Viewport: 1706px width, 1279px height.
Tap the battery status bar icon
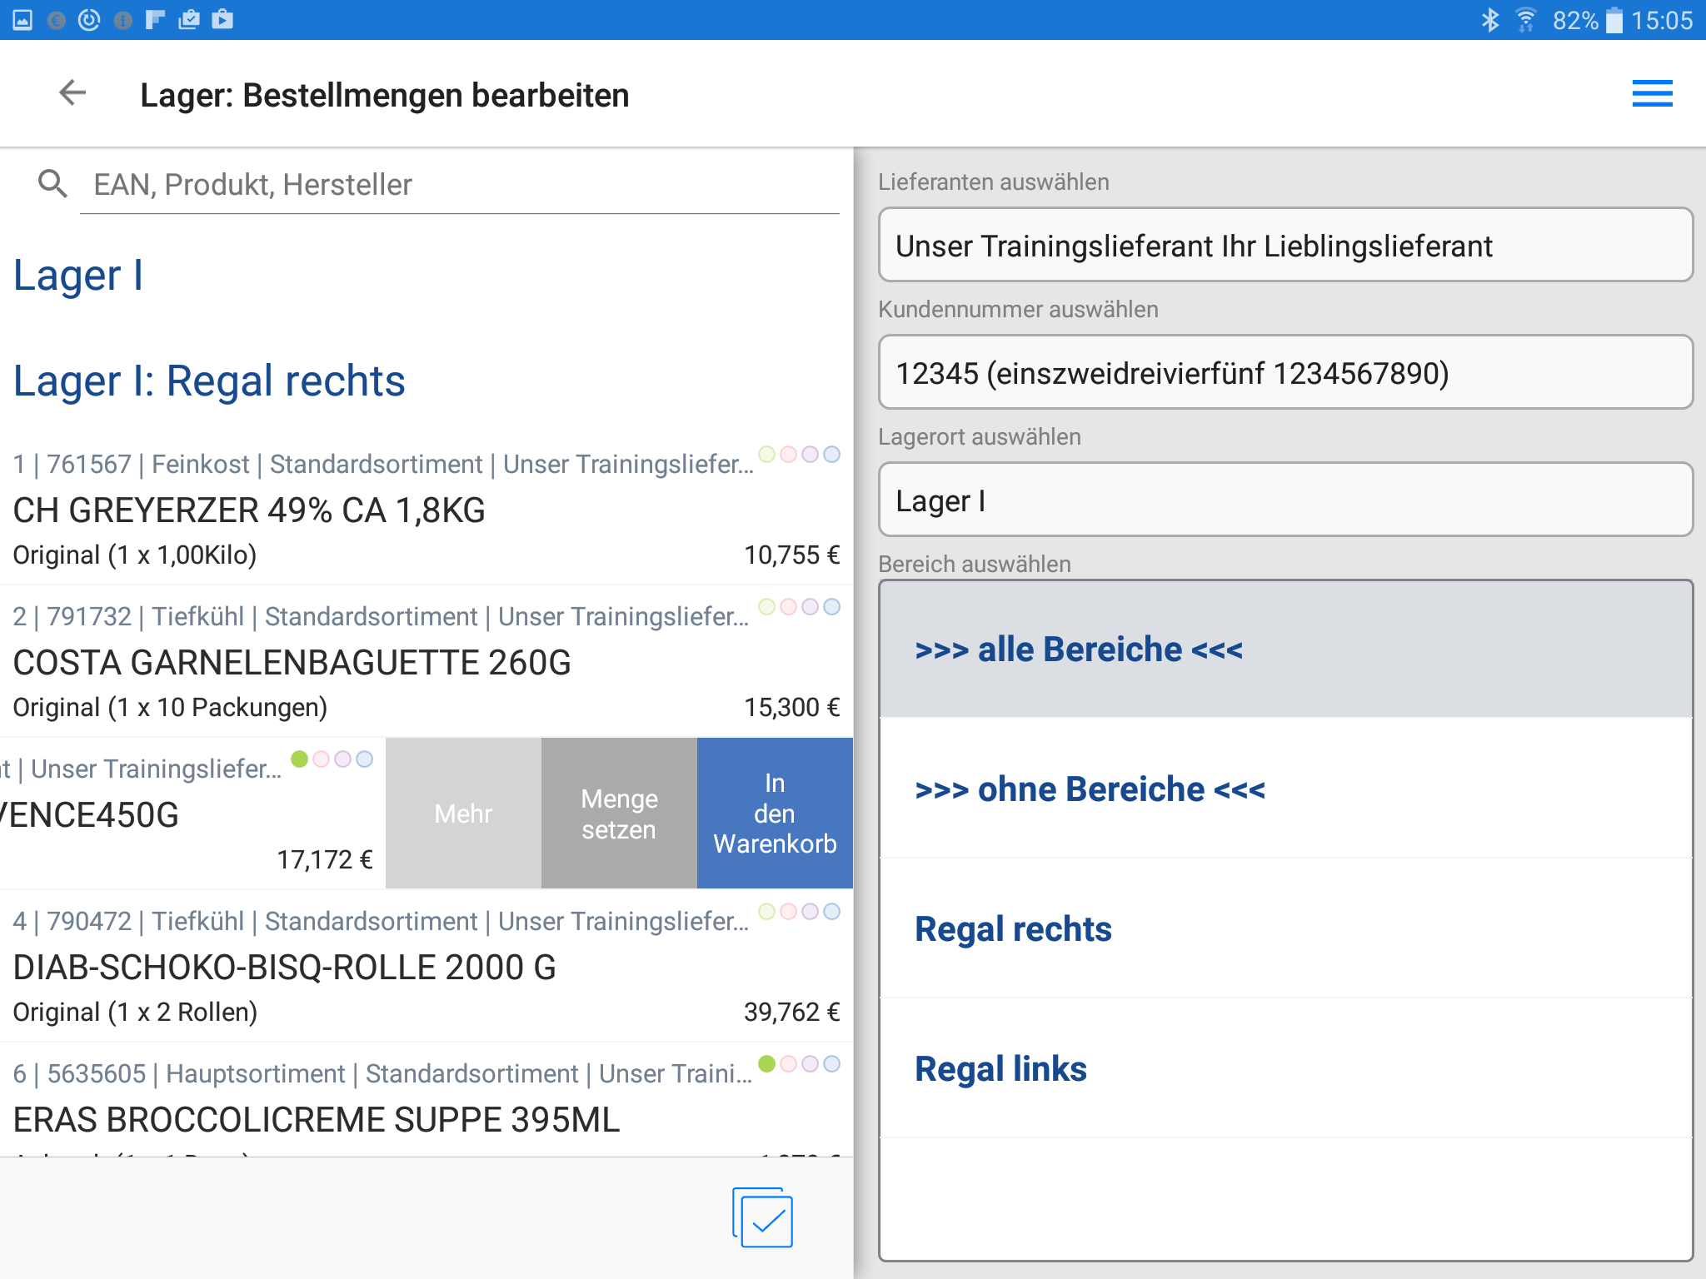point(1614,20)
